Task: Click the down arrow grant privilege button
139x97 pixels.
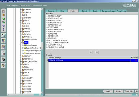Action: pos(91,52)
